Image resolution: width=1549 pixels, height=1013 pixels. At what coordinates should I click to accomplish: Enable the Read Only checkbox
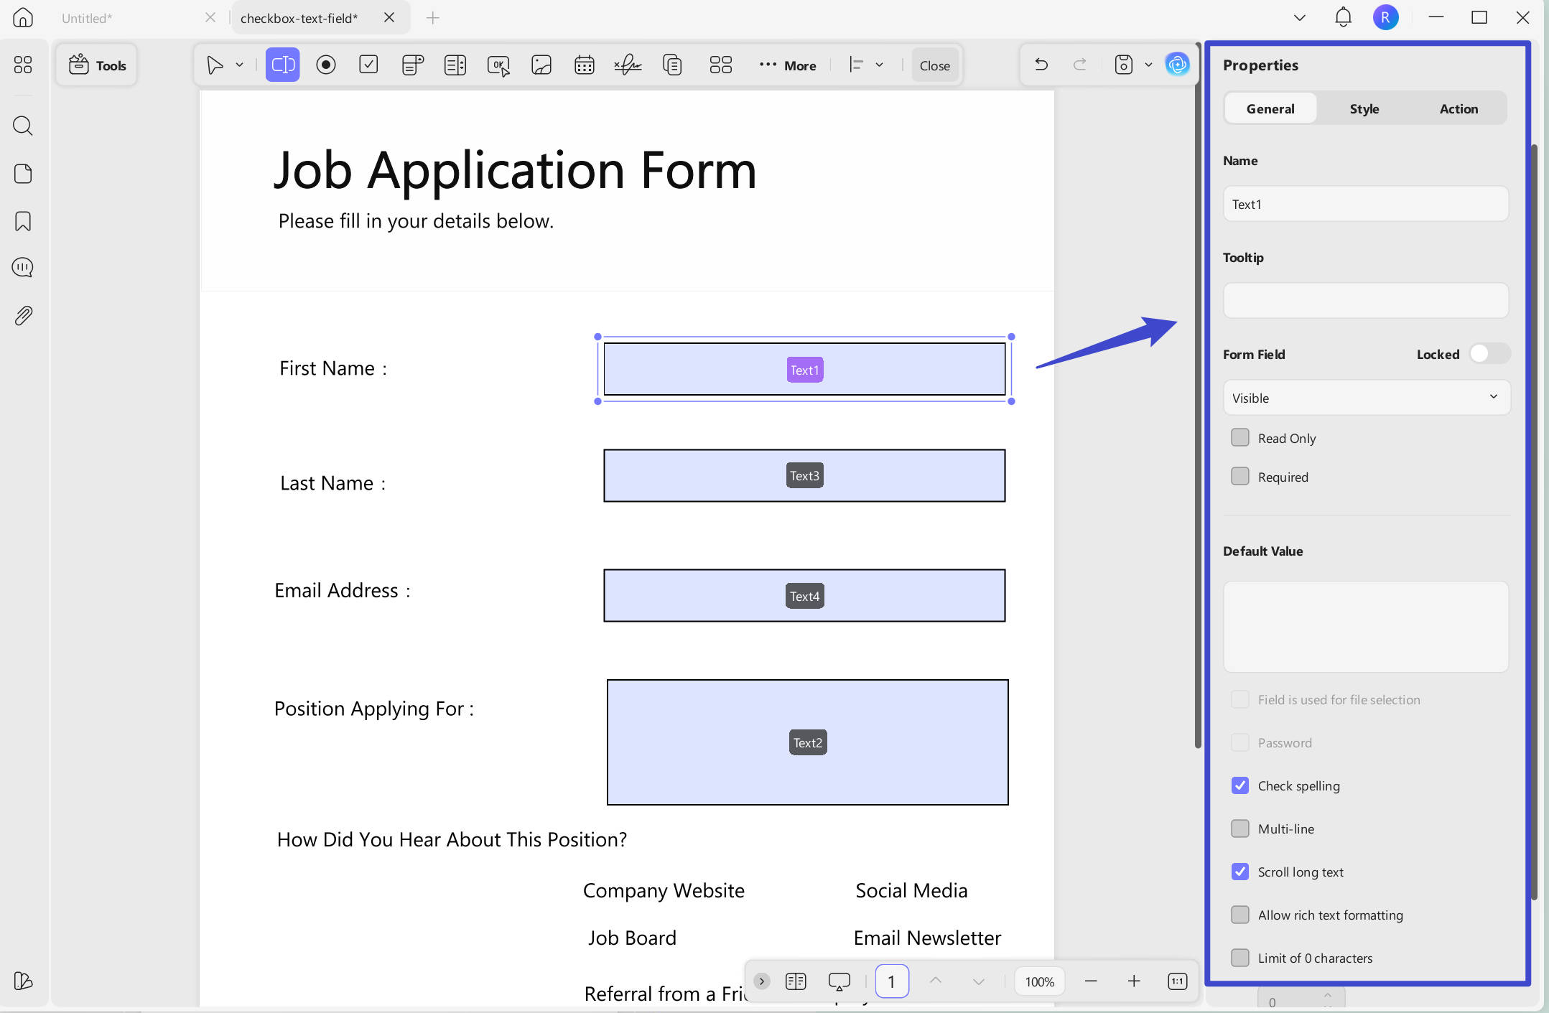(x=1240, y=438)
